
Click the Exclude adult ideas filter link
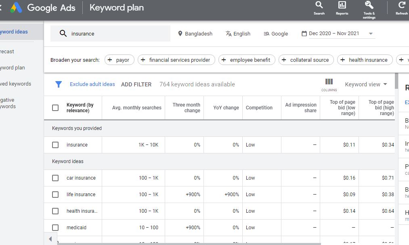point(92,84)
